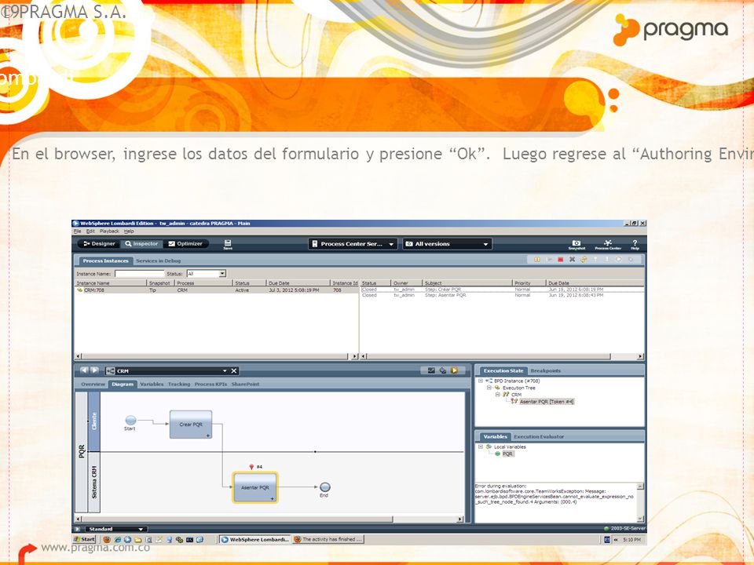Click the red token #4 marker

point(251,466)
